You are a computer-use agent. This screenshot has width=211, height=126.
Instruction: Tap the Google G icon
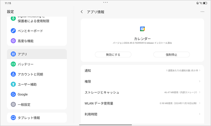[x=13, y=94]
